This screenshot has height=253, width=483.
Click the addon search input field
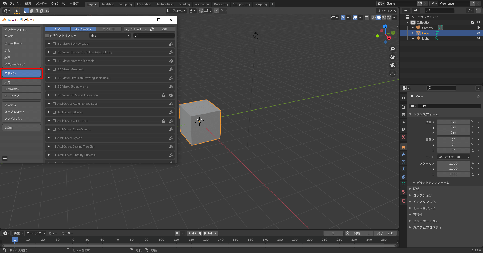tap(154, 36)
